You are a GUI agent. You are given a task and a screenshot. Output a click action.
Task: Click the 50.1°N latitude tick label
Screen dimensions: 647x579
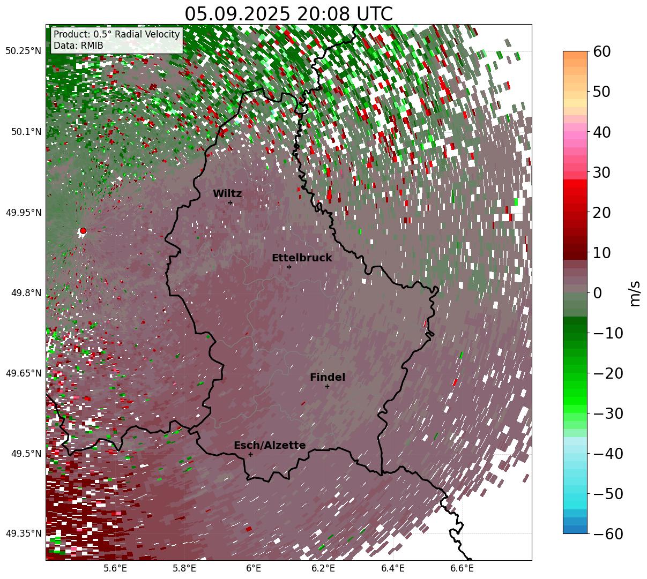(x=26, y=132)
